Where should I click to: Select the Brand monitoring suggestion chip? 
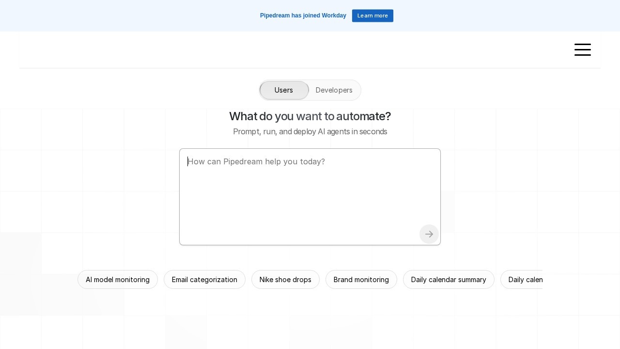click(x=361, y=280)
